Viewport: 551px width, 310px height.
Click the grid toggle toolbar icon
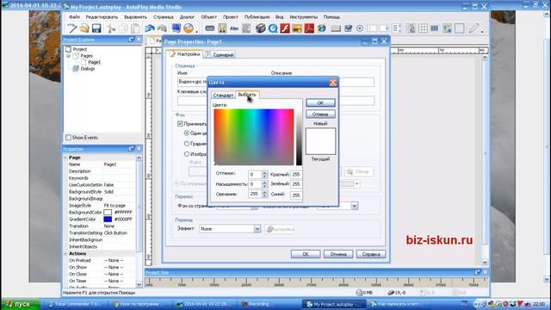tap(423, 28)
